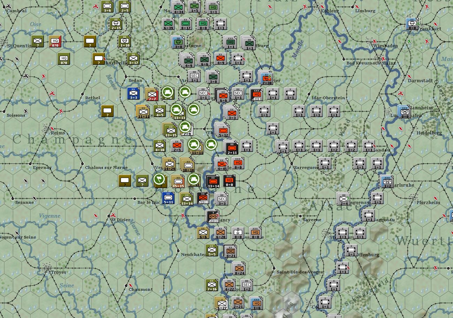
Task: Select the 4=21 infantry division counter
Action: coord(230,251)
